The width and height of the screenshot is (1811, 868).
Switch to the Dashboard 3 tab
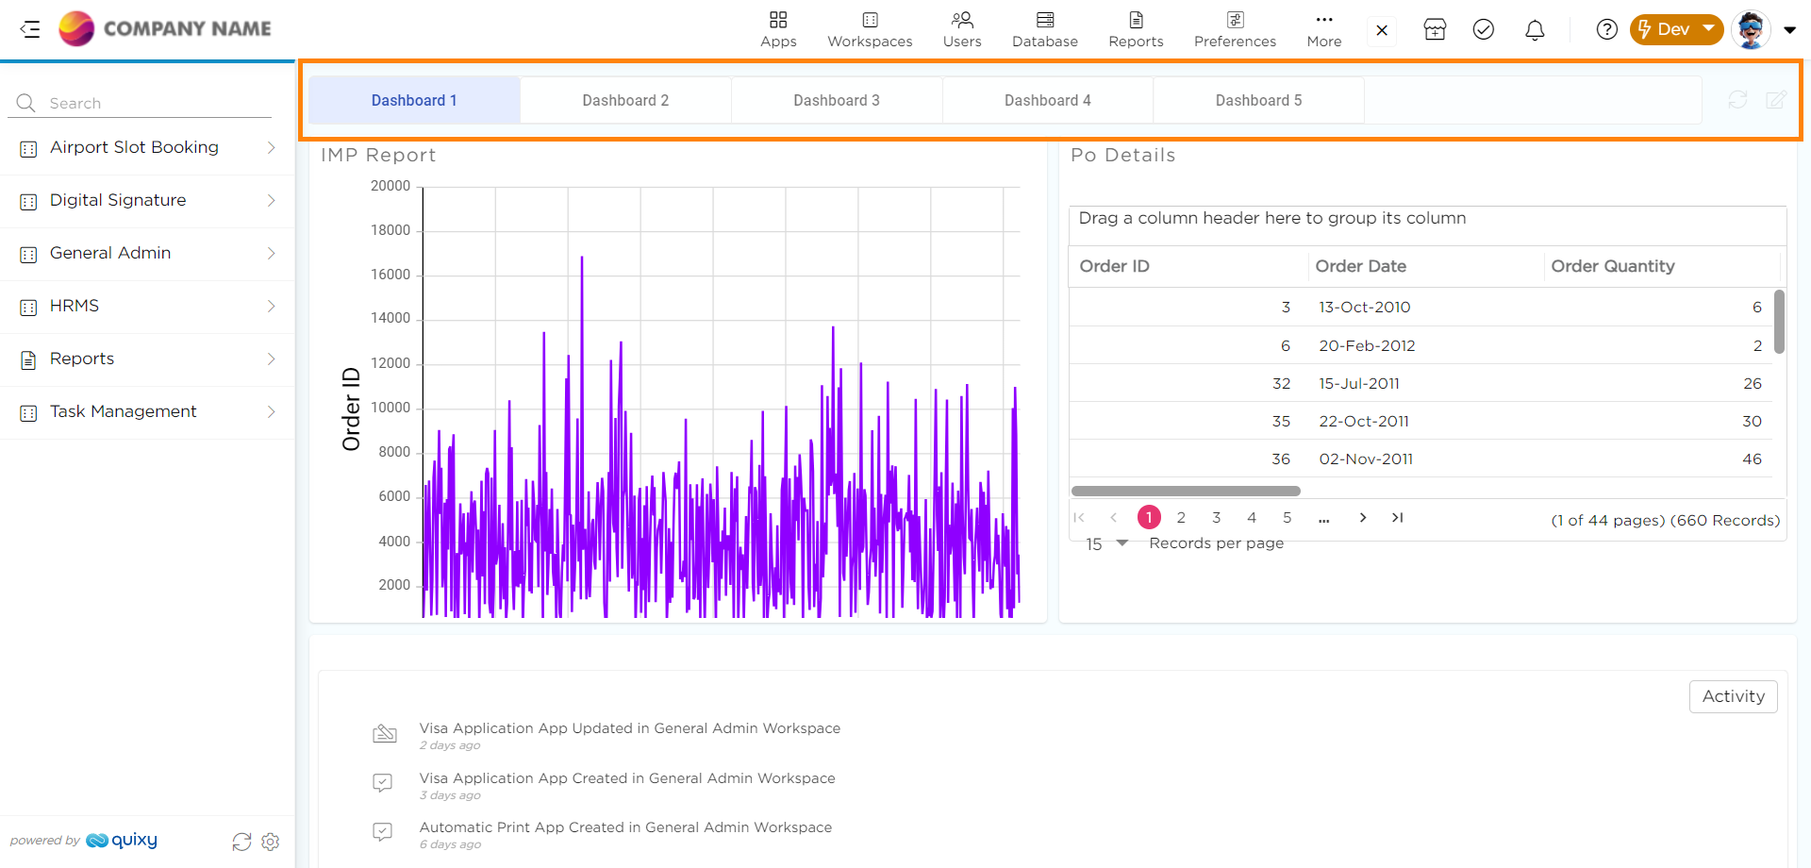tap(836, 101)
